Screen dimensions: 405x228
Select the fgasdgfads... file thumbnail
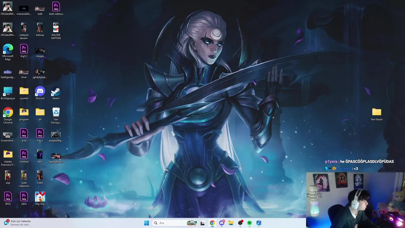[56, 158]
